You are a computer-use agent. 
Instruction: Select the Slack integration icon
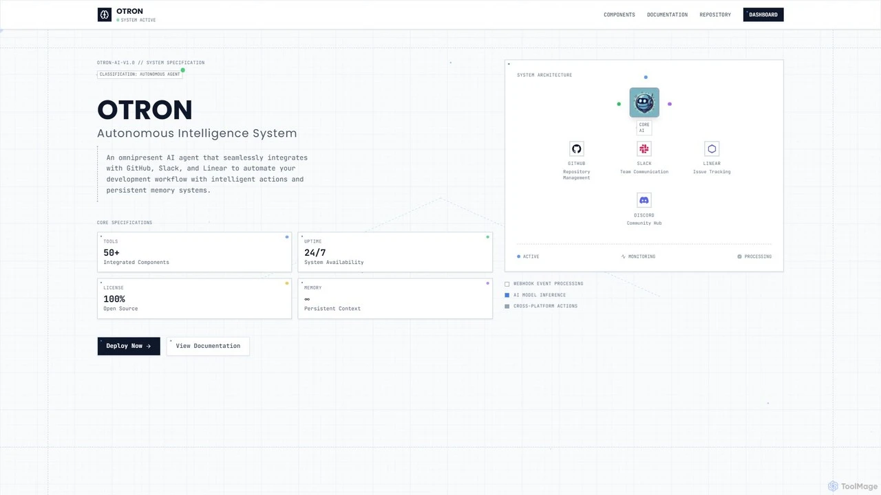pos(644,148)
